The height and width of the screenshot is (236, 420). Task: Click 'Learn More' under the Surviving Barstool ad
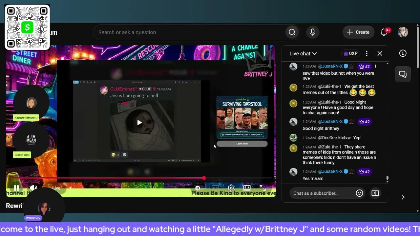[x=242, y=144]
